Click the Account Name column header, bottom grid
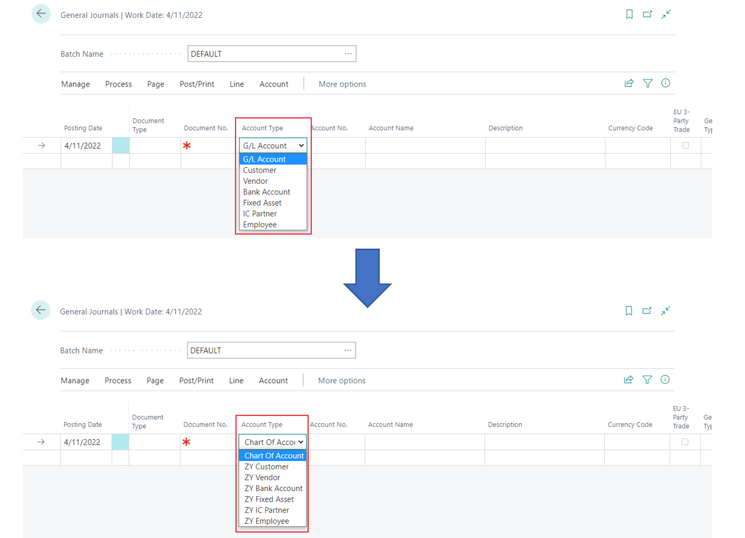 tap(391, 424)
